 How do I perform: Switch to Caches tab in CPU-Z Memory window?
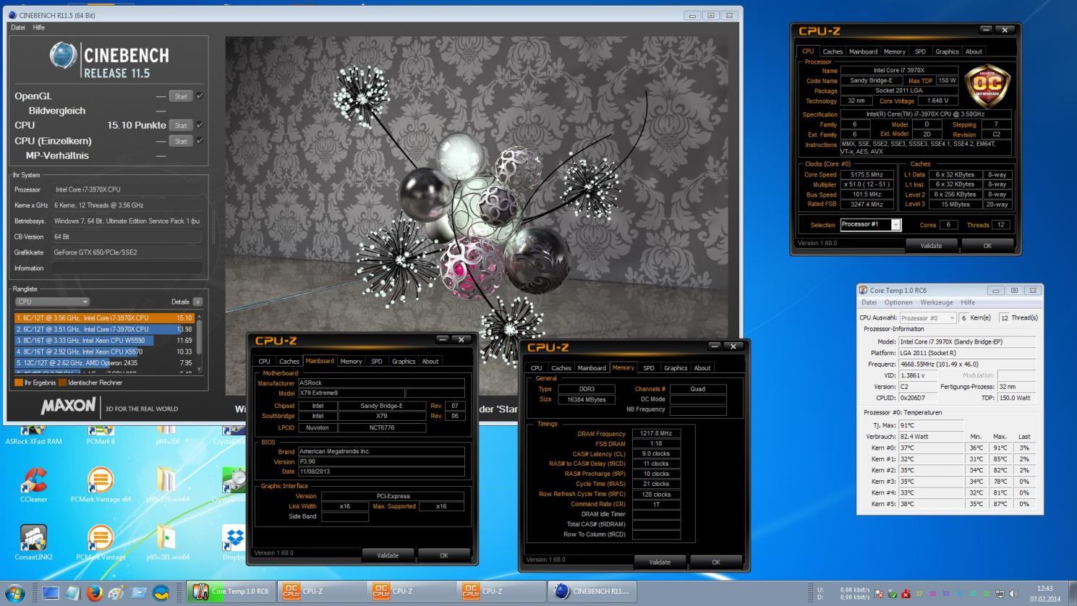pos(561,368)
